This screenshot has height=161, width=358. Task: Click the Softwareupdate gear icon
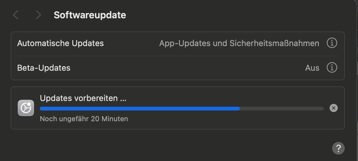click(x=26, y=108)
